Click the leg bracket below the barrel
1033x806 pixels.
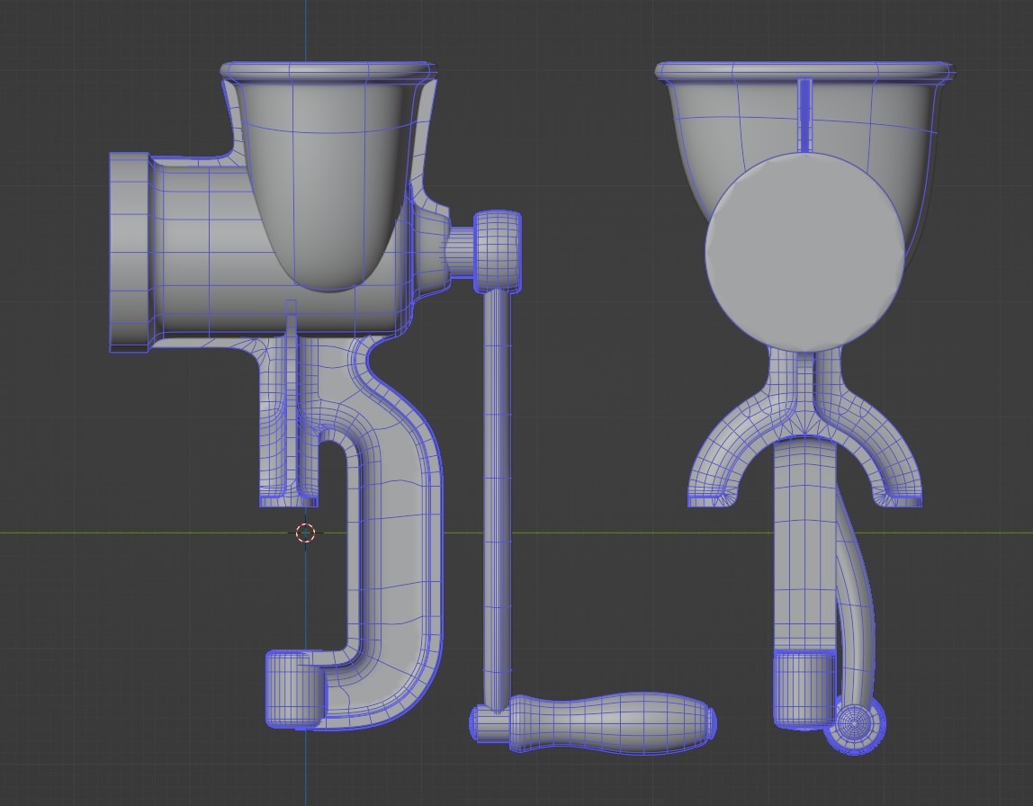[274, 423]
